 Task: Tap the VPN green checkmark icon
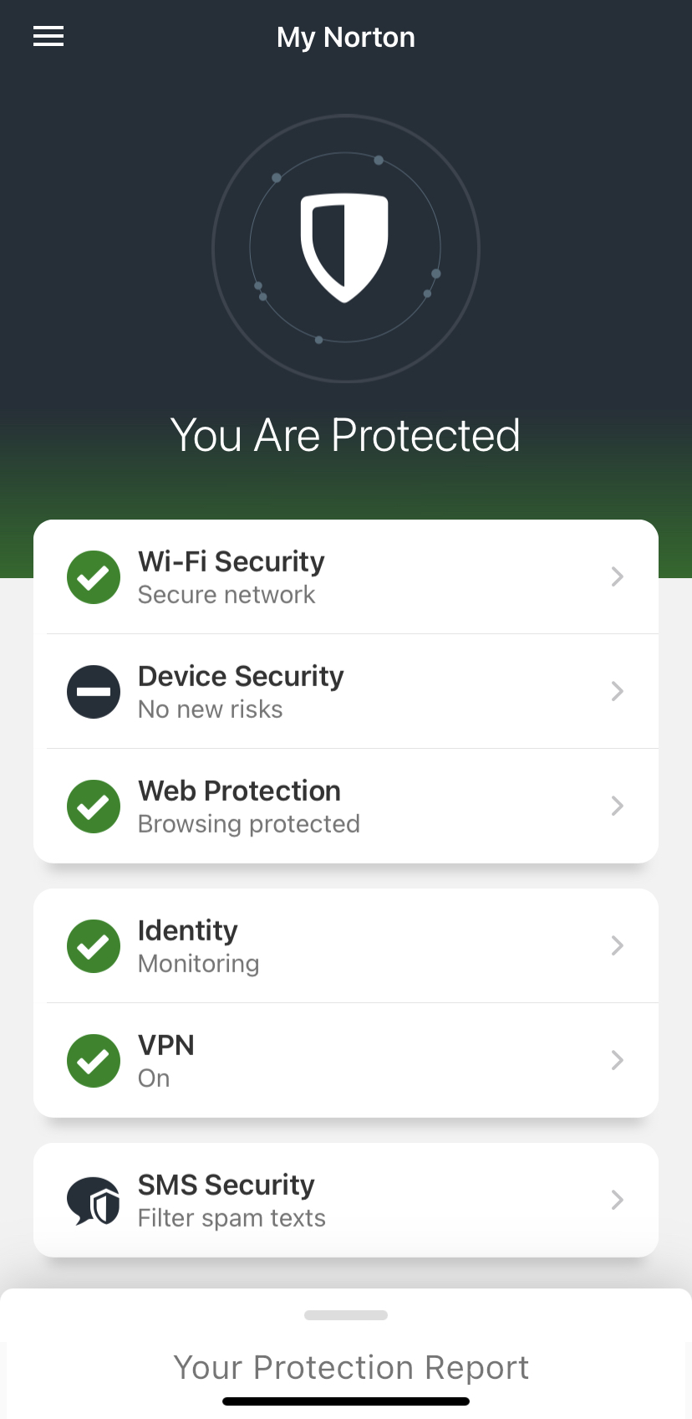click(x=94, y=1061)
